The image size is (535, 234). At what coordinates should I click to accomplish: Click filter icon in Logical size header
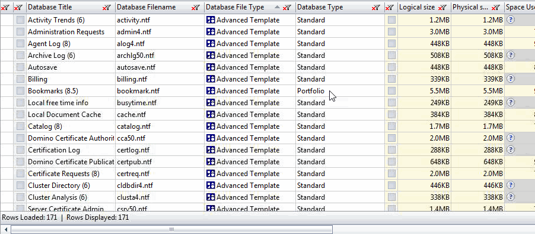click(442, 7)
